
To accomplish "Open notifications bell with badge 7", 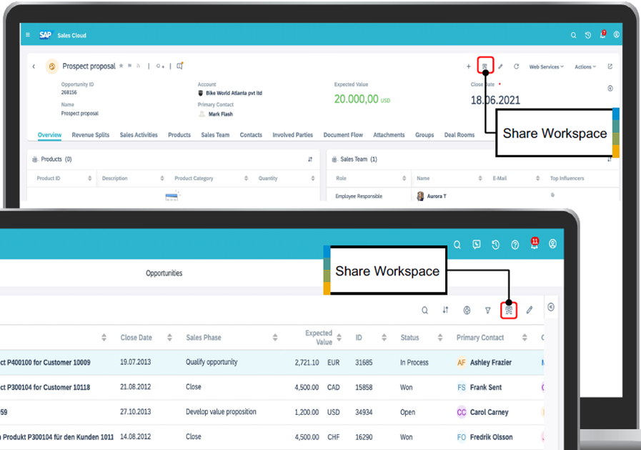I will click(602, 35).
